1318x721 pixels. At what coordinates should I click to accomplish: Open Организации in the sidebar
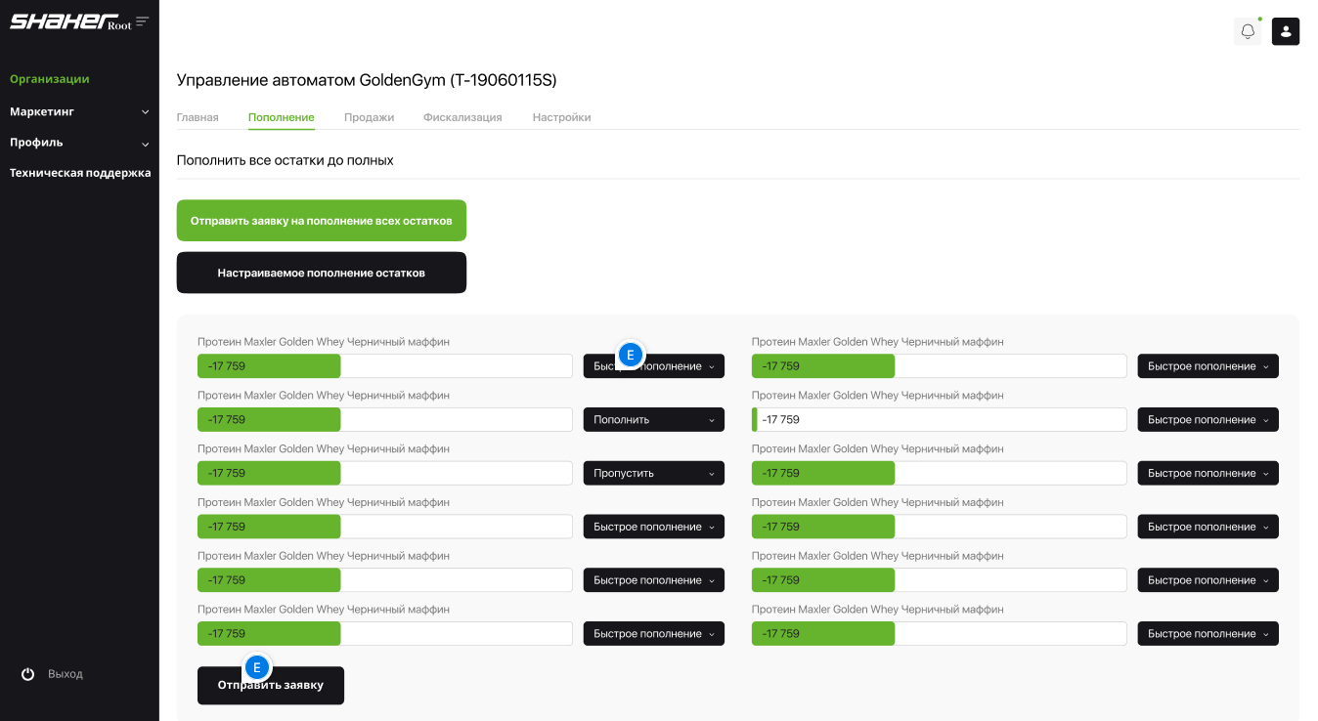tap(50, 79)
